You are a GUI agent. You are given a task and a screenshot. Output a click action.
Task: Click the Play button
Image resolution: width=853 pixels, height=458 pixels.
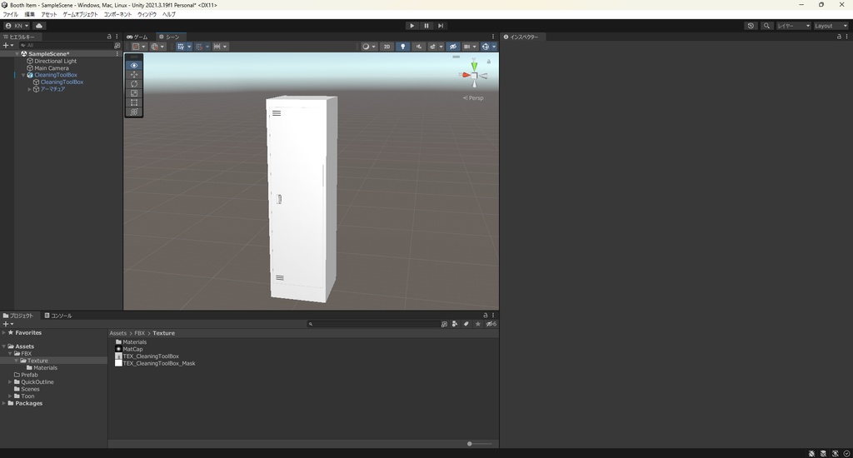412,26
